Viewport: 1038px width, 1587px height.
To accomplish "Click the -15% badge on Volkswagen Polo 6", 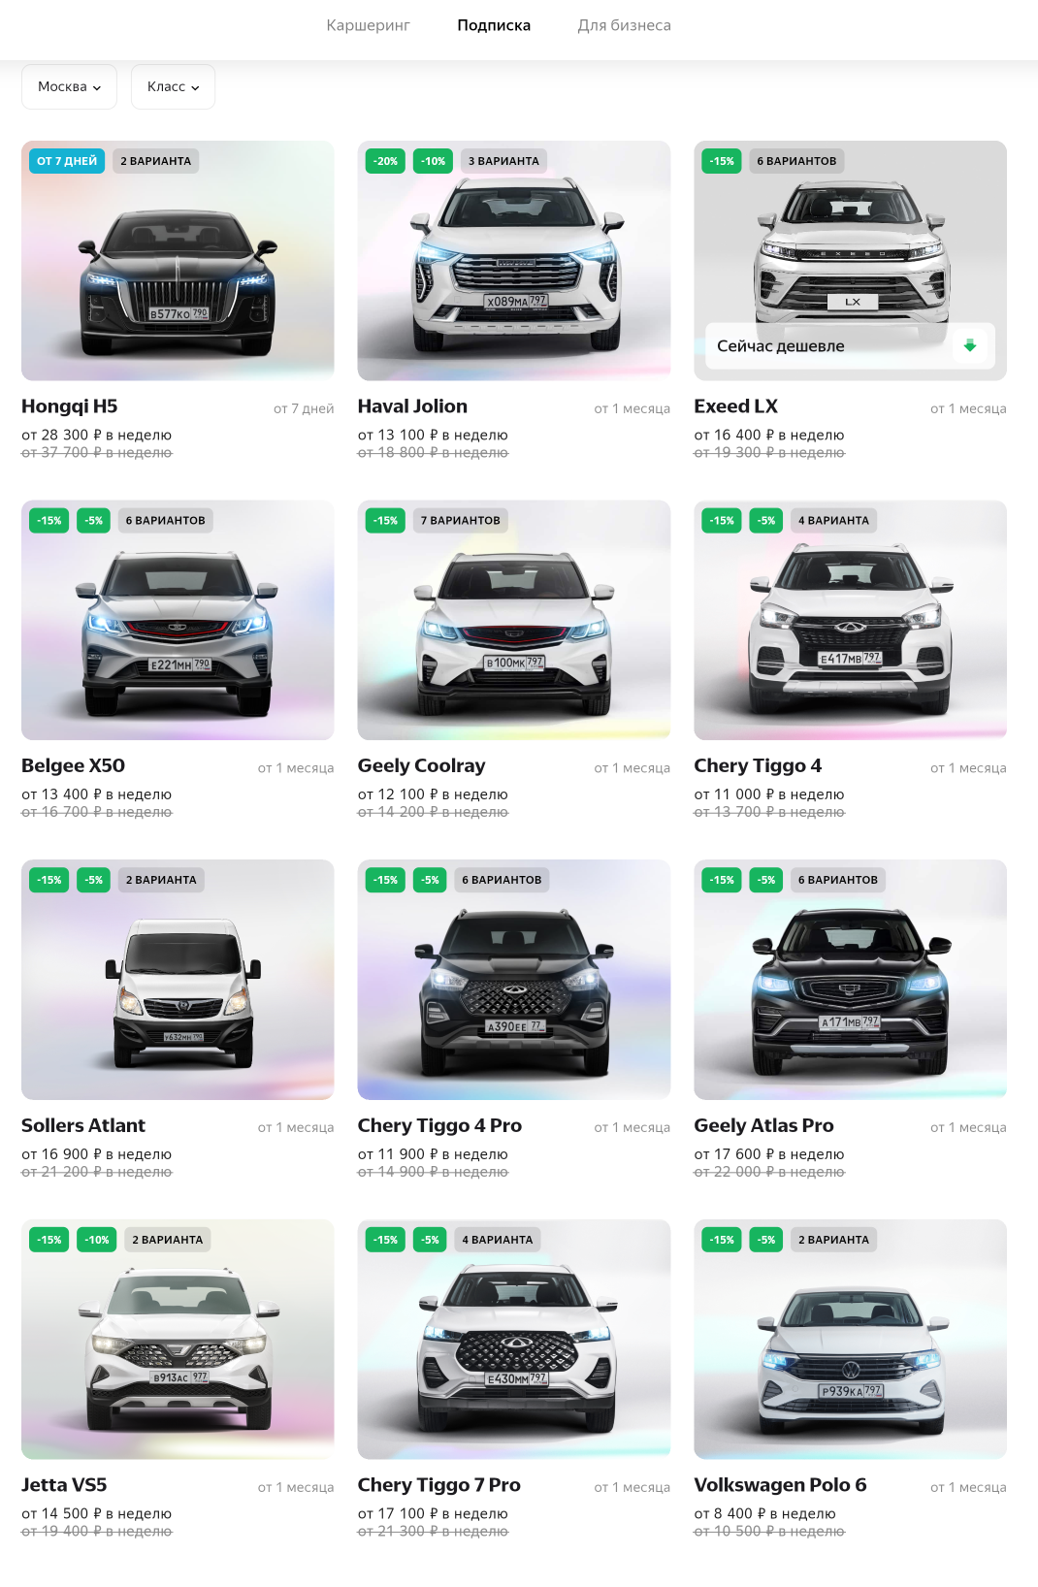I will click(722, 1240).
